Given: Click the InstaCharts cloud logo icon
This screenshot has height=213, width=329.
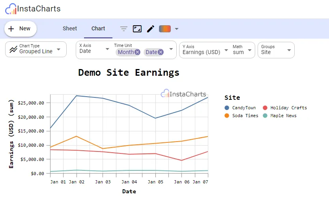Looking at the screenshot, I should (11, 9).
